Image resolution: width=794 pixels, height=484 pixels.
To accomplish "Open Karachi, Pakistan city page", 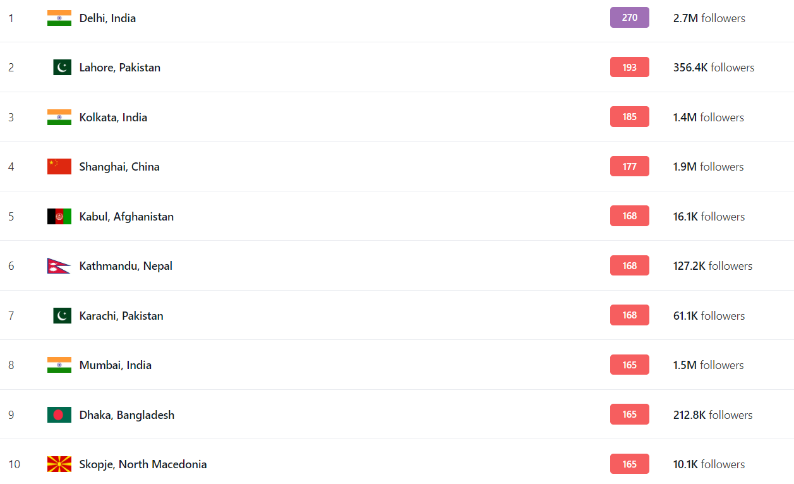I will 121,316.
